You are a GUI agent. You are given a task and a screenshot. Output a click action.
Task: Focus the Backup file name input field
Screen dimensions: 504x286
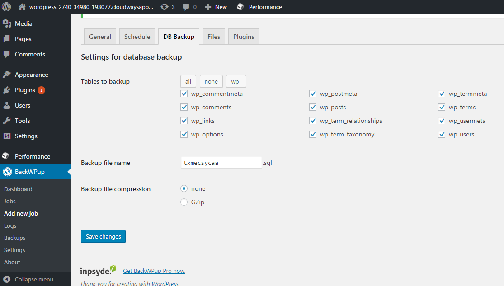click(x=221, y=163)
